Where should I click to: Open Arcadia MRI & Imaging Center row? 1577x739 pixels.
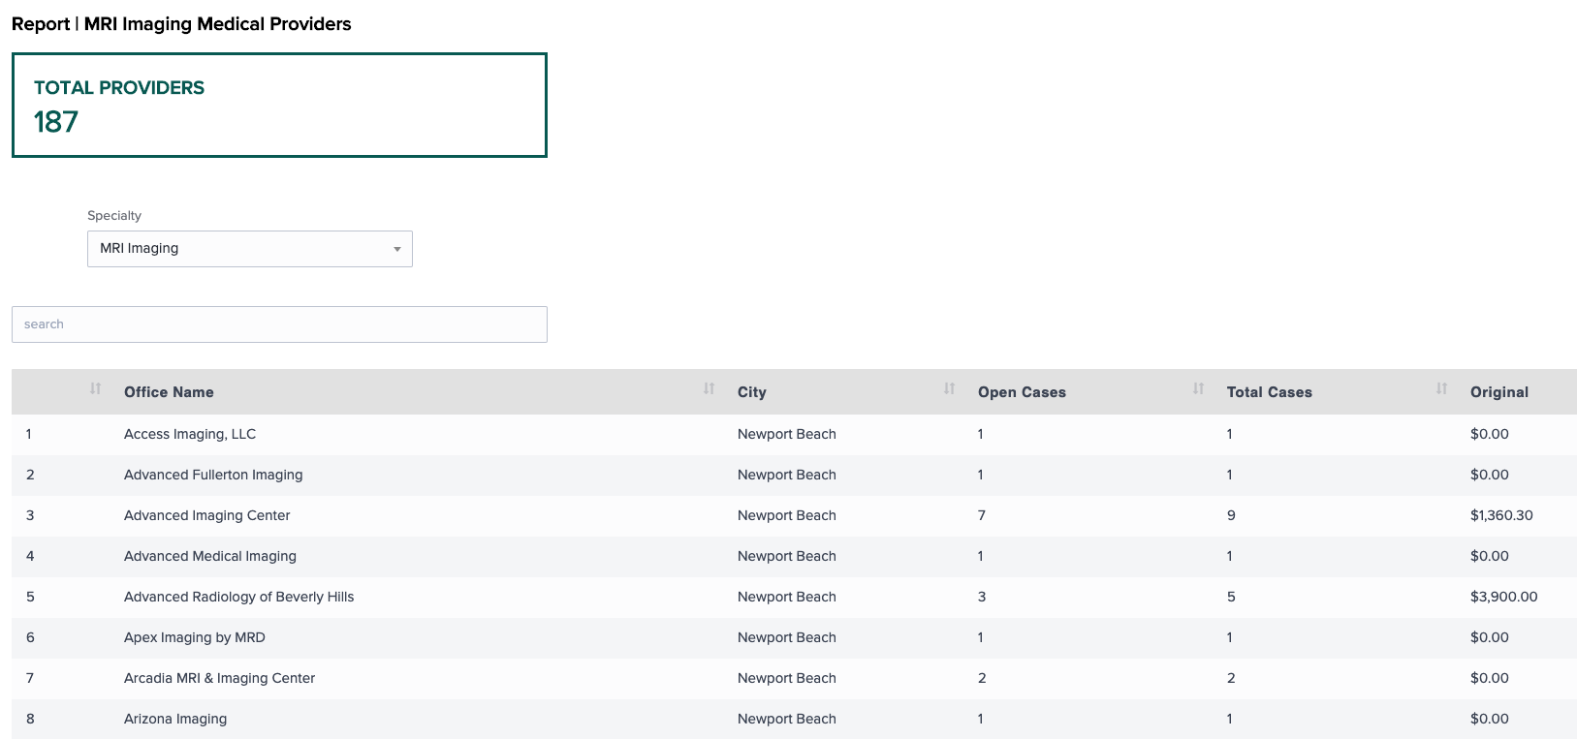click(219, 678)
